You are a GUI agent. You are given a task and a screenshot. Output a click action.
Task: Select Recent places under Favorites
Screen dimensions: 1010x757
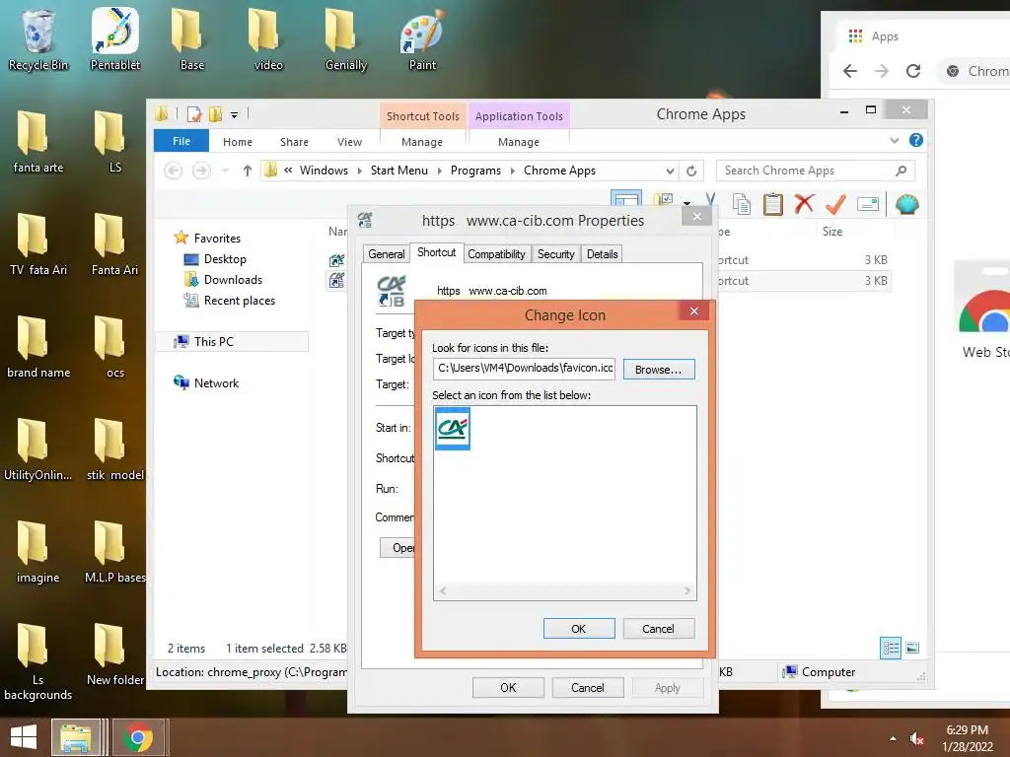(x=240, y=301)
